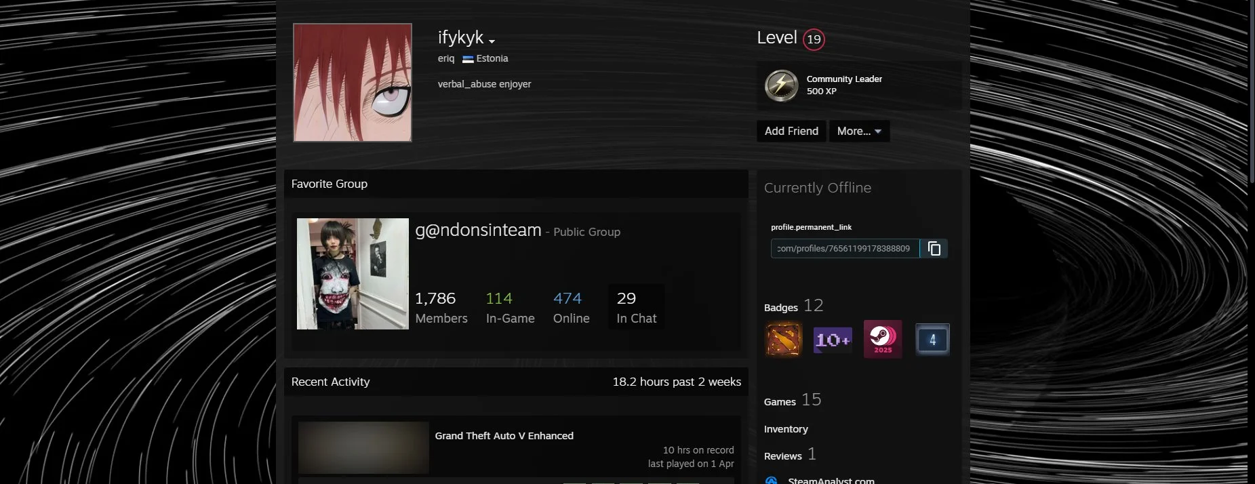Viewport: 1255px width, 484px height.
Task: Open the Reviews 1 link
Action: (790, 455)
